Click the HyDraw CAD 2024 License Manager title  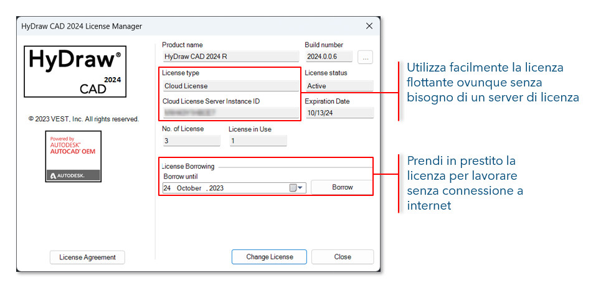tap(81, 26)
